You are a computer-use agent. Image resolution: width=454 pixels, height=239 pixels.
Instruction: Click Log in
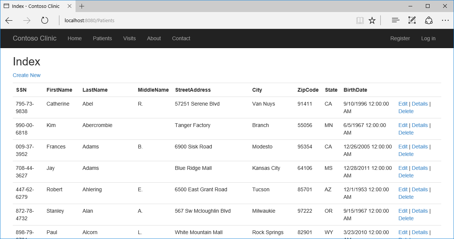point(428,38)
